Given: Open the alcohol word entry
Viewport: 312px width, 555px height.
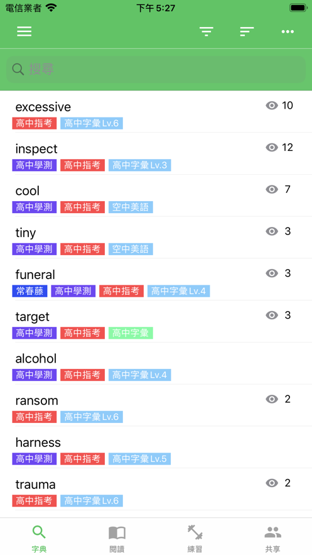Looking at the screenshot, I should click(x=156, y=363).
